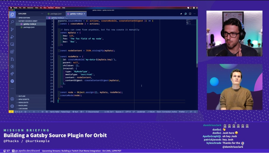Open the Run and Debug view
269x153 pixels.
(12, 37)
